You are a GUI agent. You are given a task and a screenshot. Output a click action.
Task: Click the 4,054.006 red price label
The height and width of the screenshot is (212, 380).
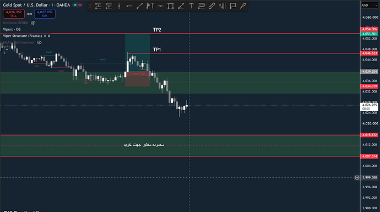pyautogui.click(x=370, y=29)
